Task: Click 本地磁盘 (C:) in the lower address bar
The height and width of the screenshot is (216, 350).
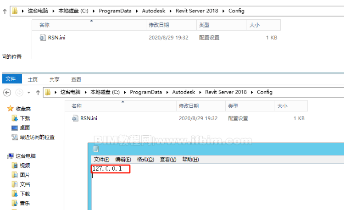Action: click(105, 92)
